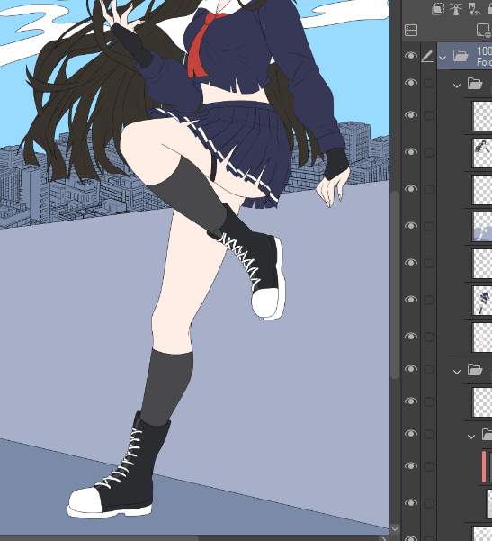Viewport: 492px width, 541px height.
Task: Hide the layer with navy skirt thumbnail
Action: tap(411, 300)
